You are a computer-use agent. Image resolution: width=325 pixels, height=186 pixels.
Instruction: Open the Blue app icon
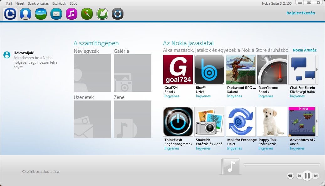(209, 70)
